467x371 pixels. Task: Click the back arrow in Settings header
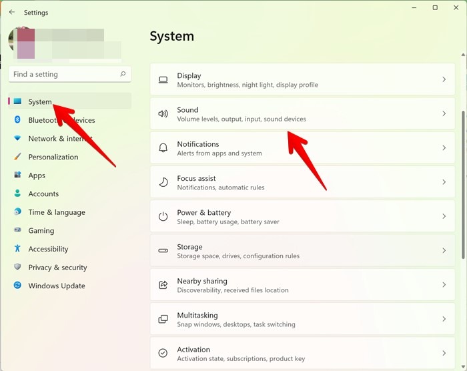(12, 12)
